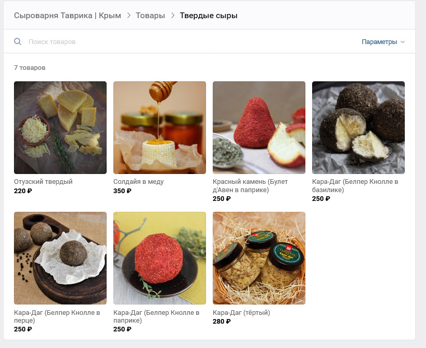The image size is (426, 348).
Task: View the Красный камень red cheese image
Action: (x=259, y=127)
